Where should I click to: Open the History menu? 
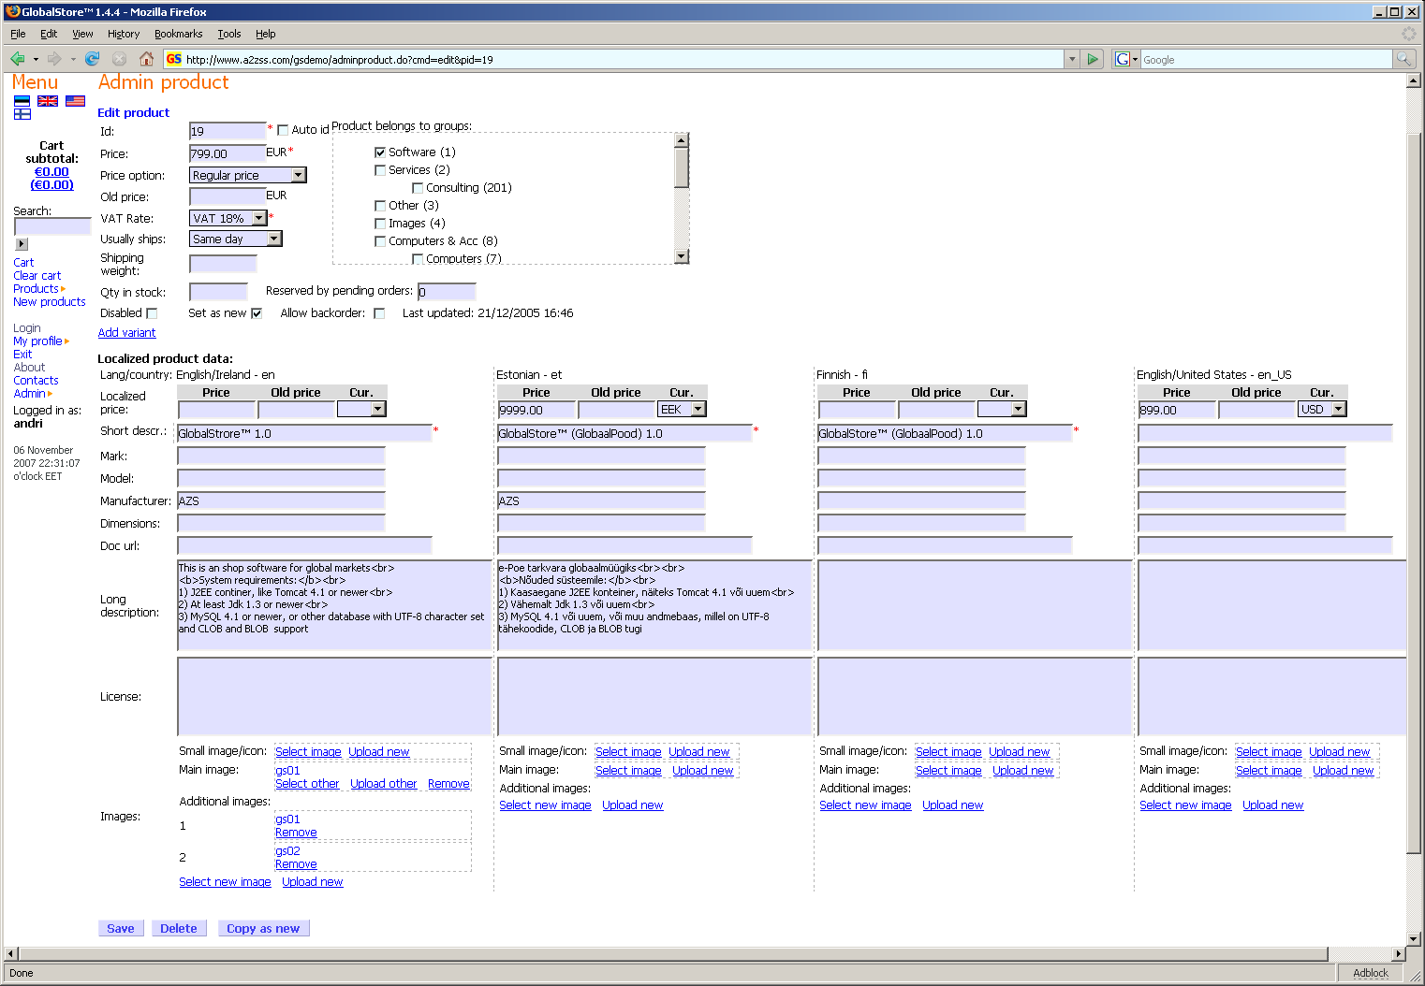click(124, 34)
